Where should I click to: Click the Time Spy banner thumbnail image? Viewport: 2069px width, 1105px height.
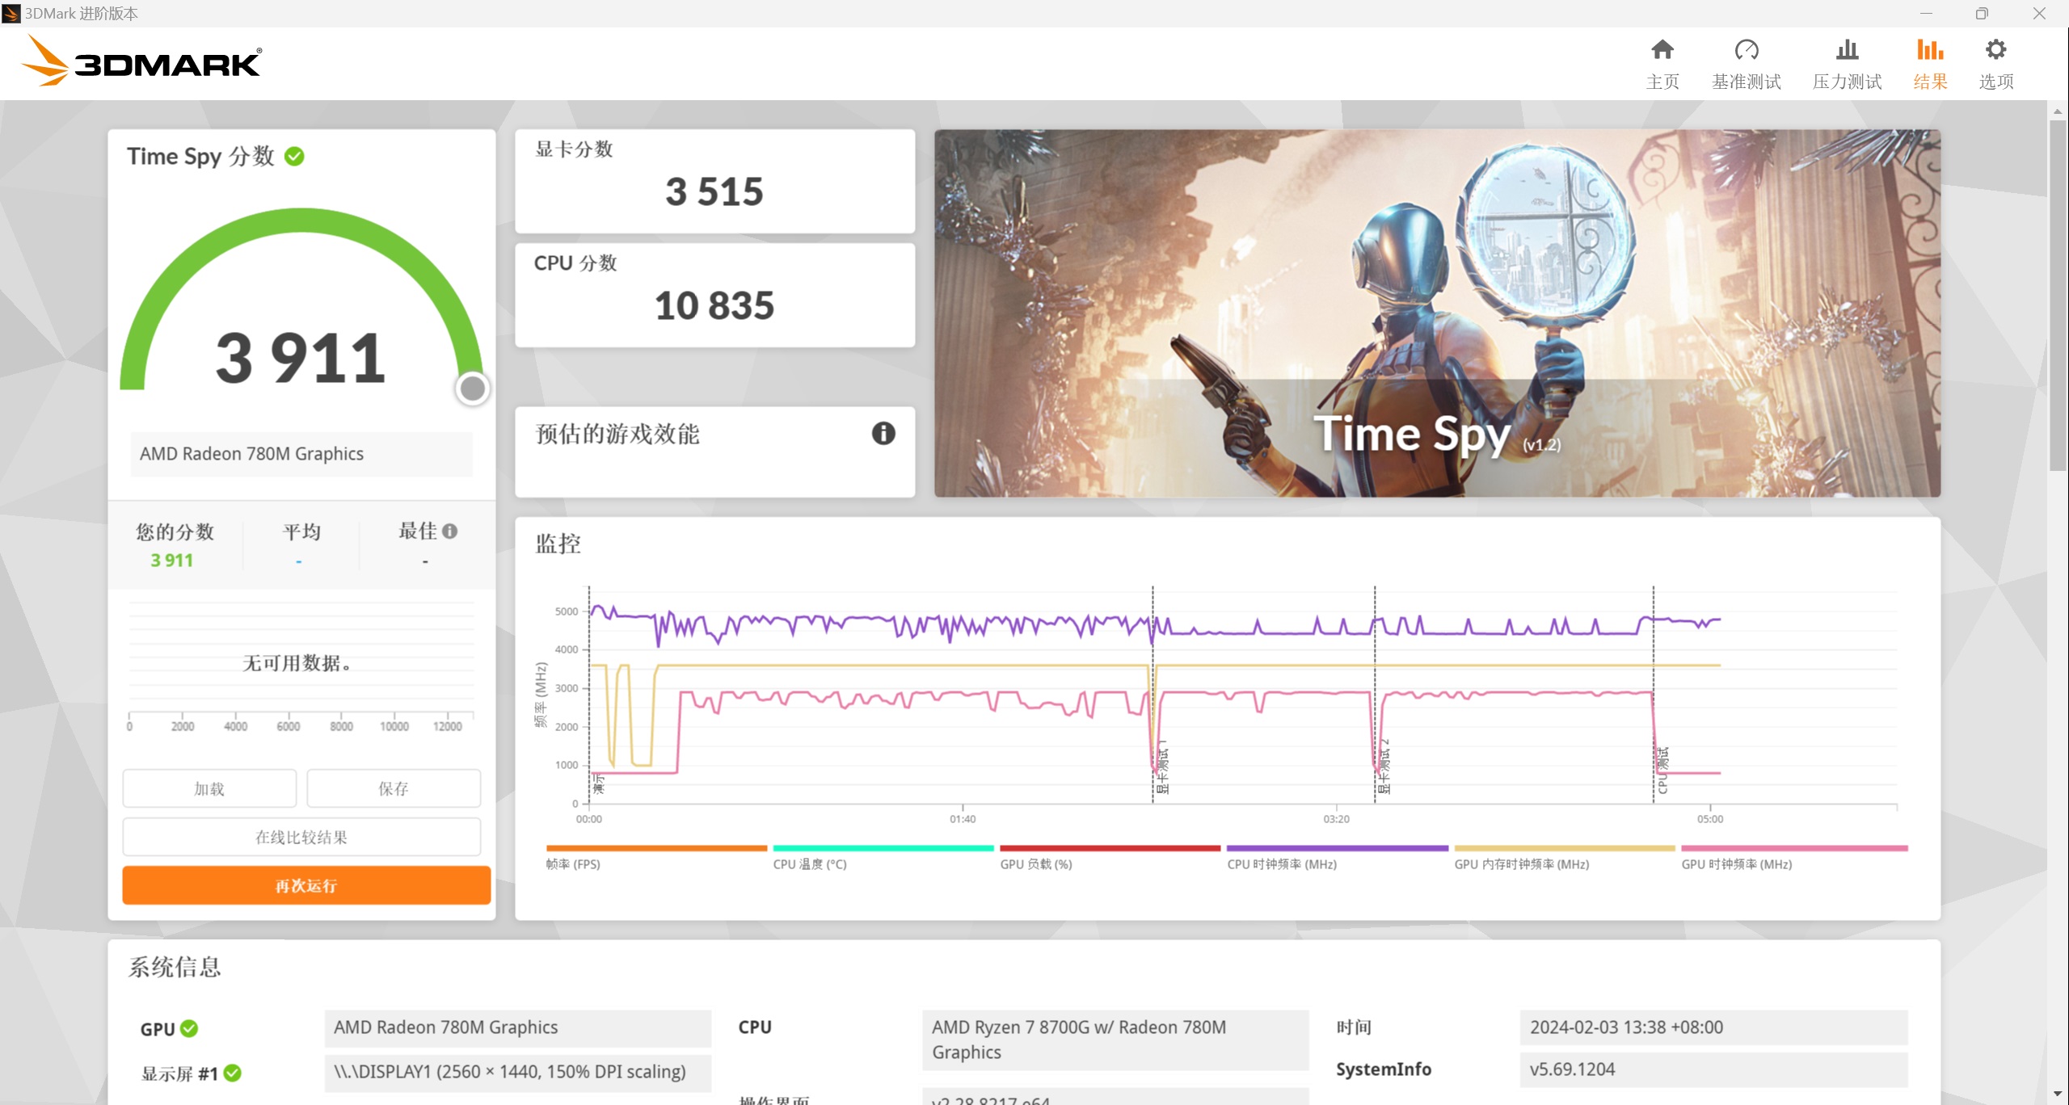(1437, 313)
